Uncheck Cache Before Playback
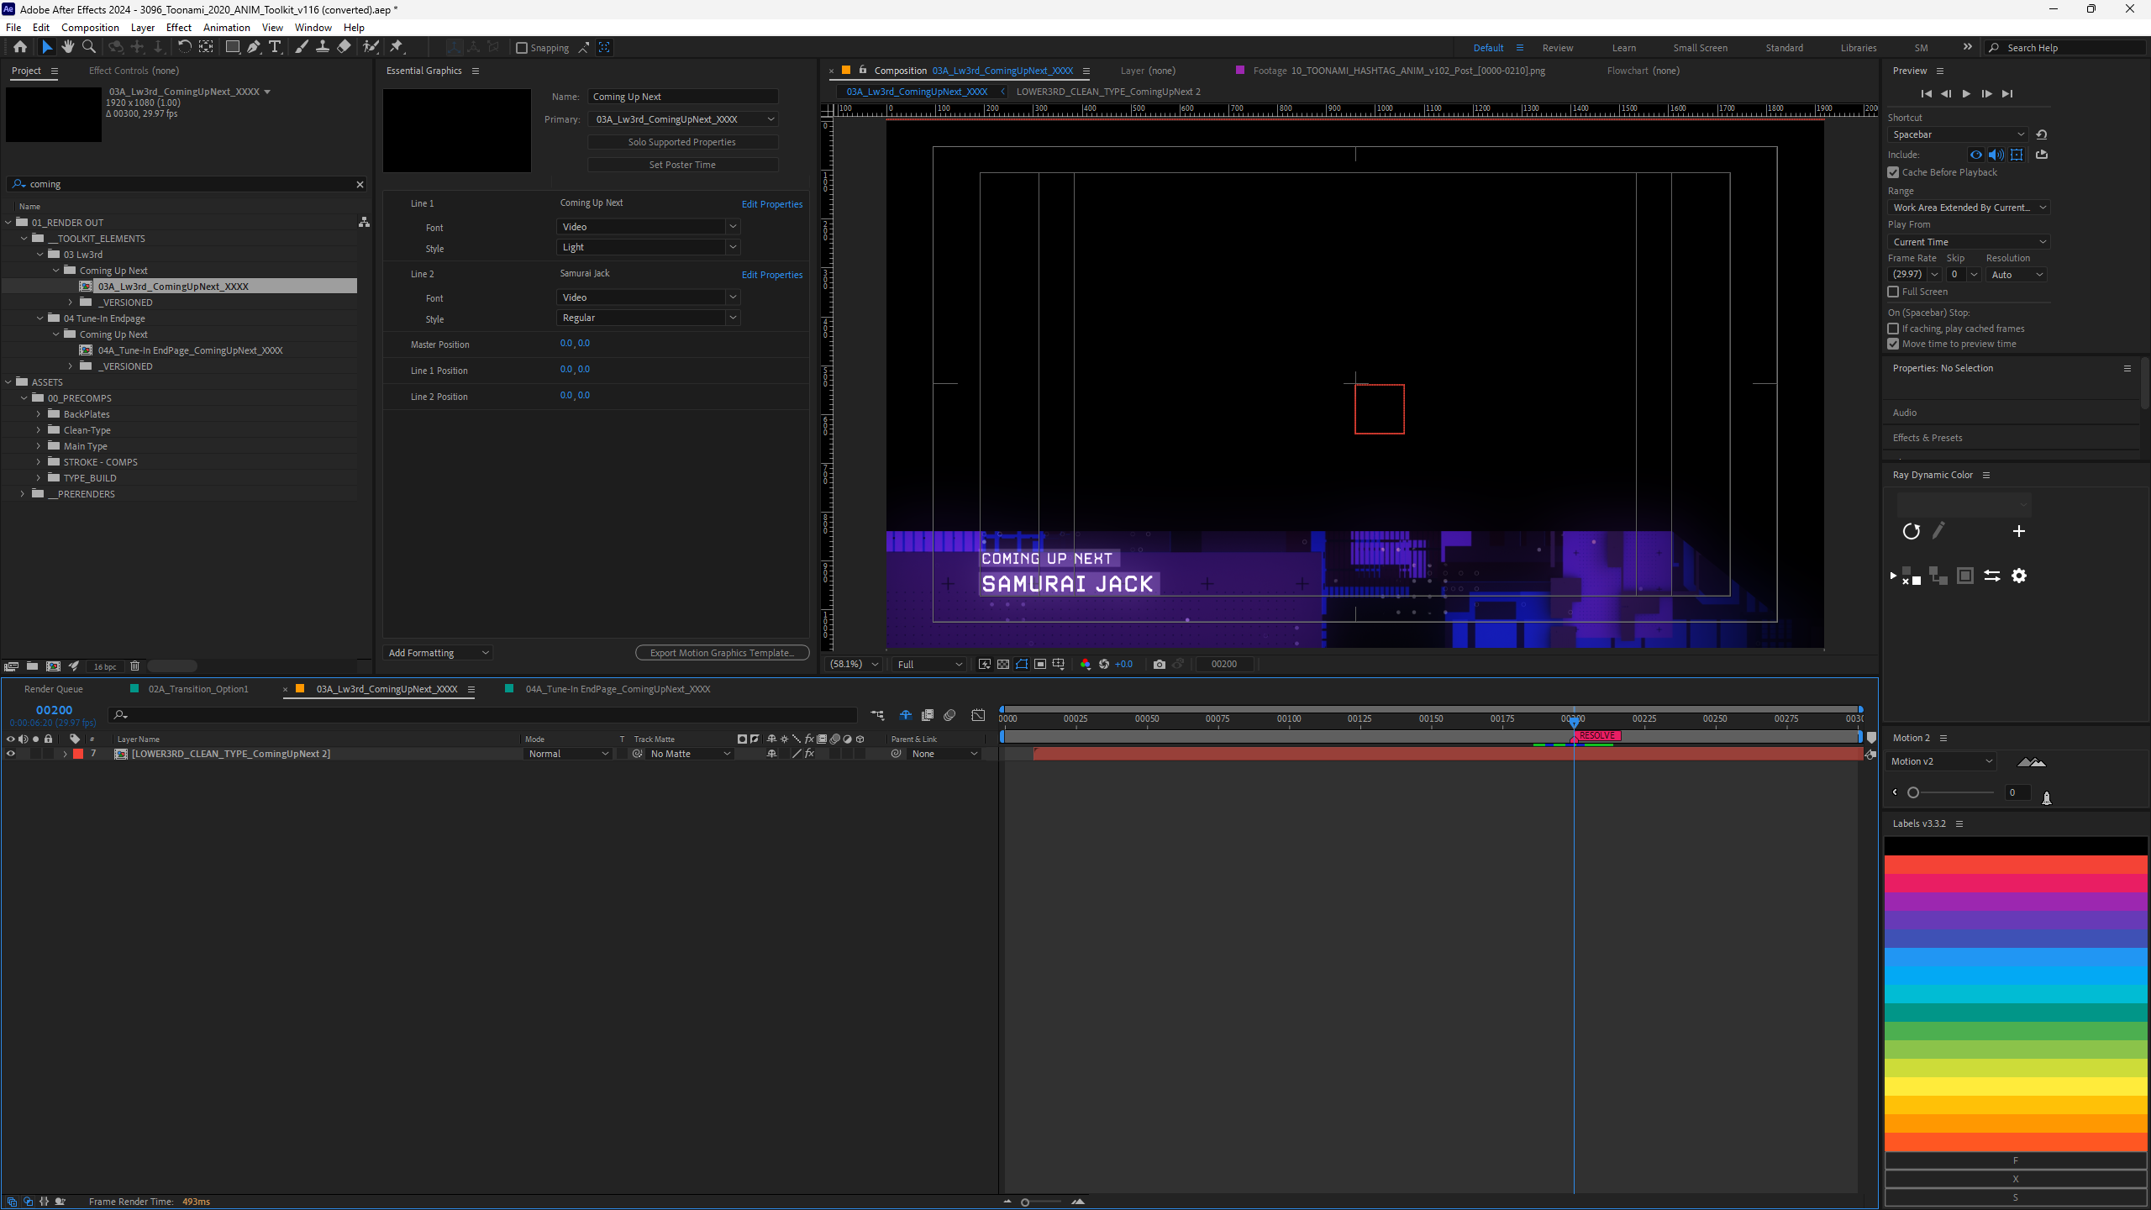The image size is (2151, 1210). (x=1894, y=172)
